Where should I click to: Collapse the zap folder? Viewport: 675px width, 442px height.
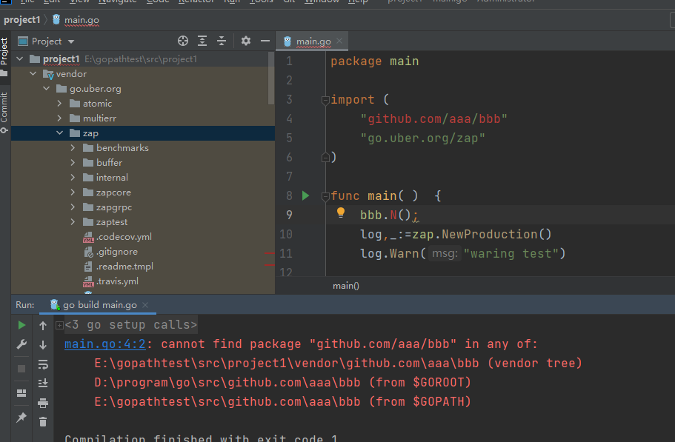coord(60,133)
